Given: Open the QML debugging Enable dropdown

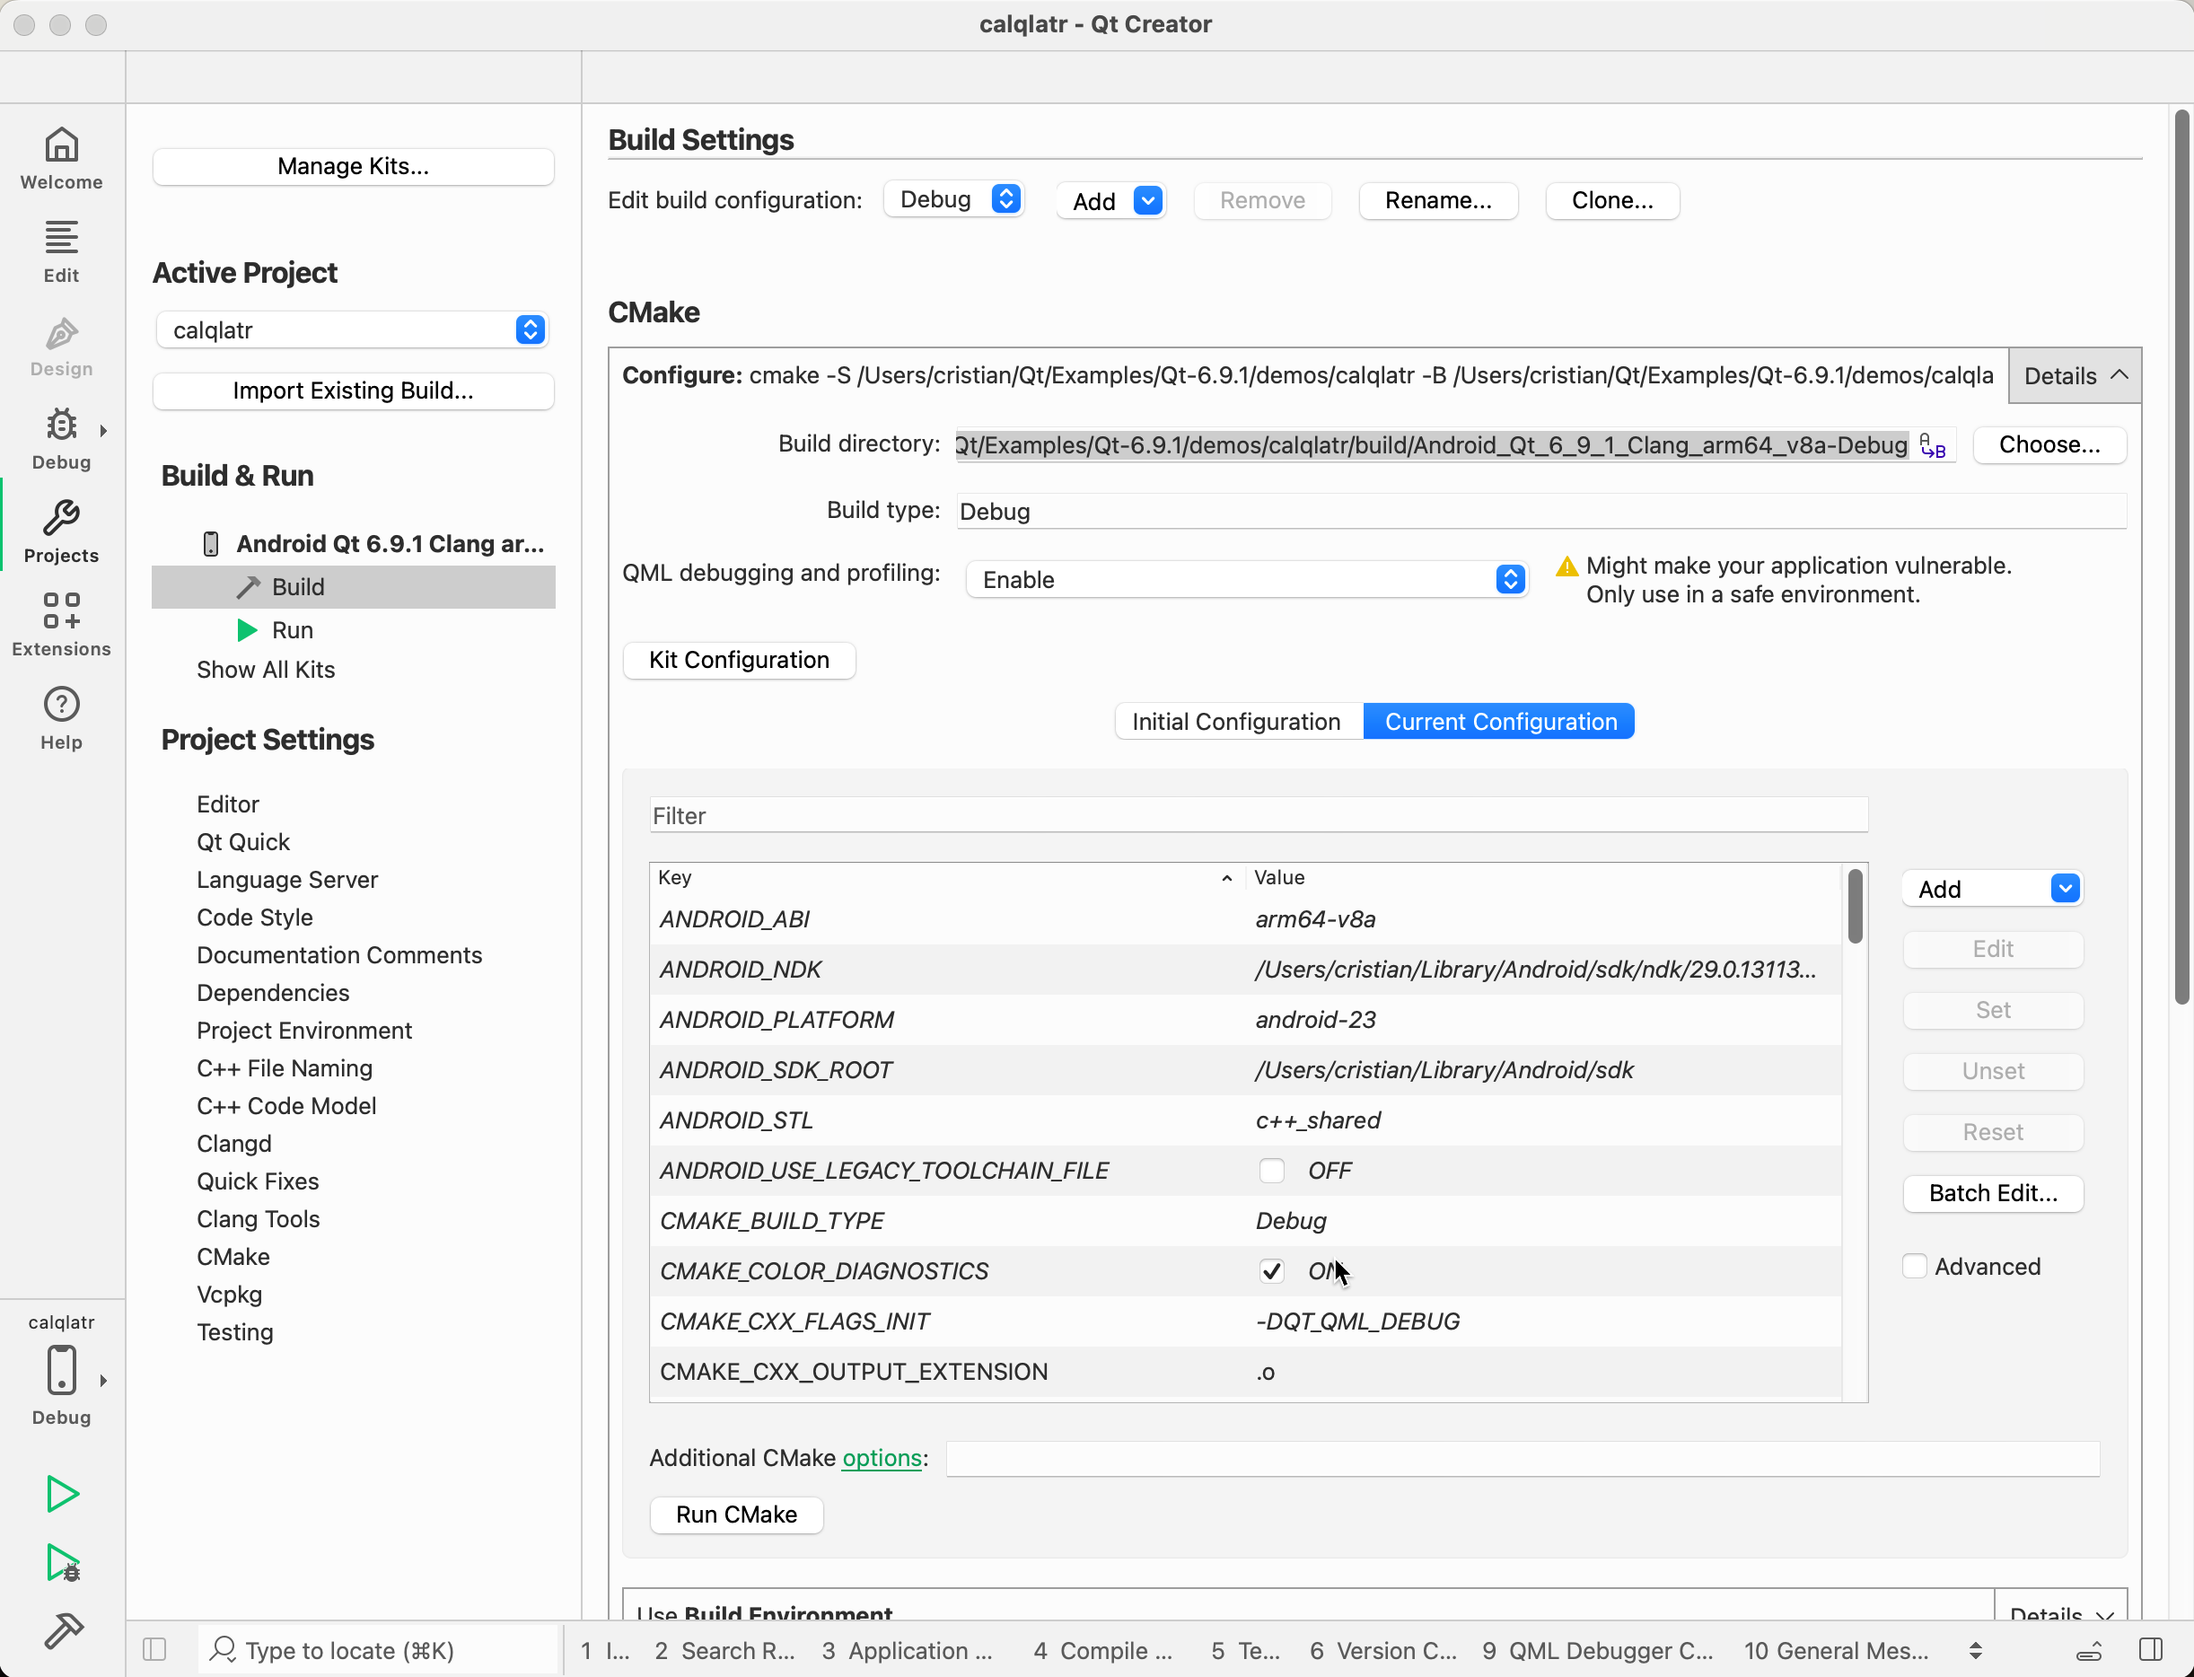Looking at the screenshot, I should (x=1247, y=579).
